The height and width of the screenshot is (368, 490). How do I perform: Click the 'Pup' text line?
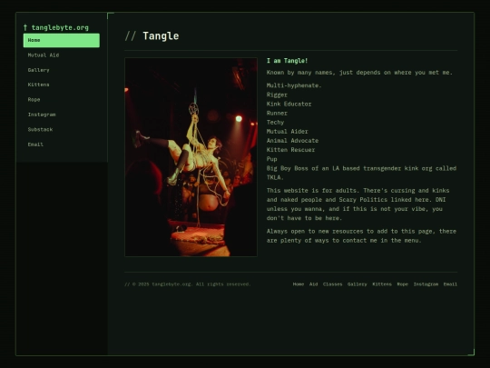click(x=272, y=159)
